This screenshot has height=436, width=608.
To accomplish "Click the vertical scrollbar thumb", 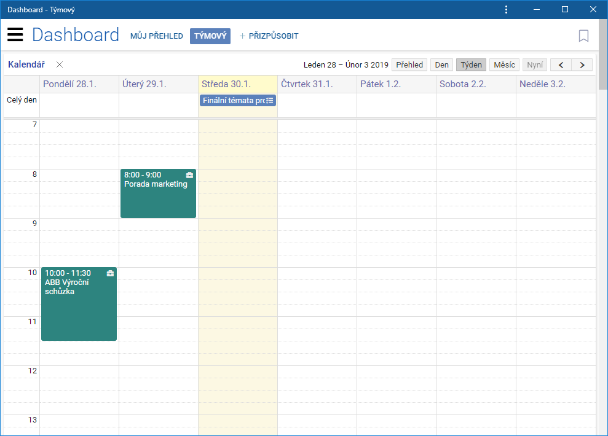I will click(603, 54).
